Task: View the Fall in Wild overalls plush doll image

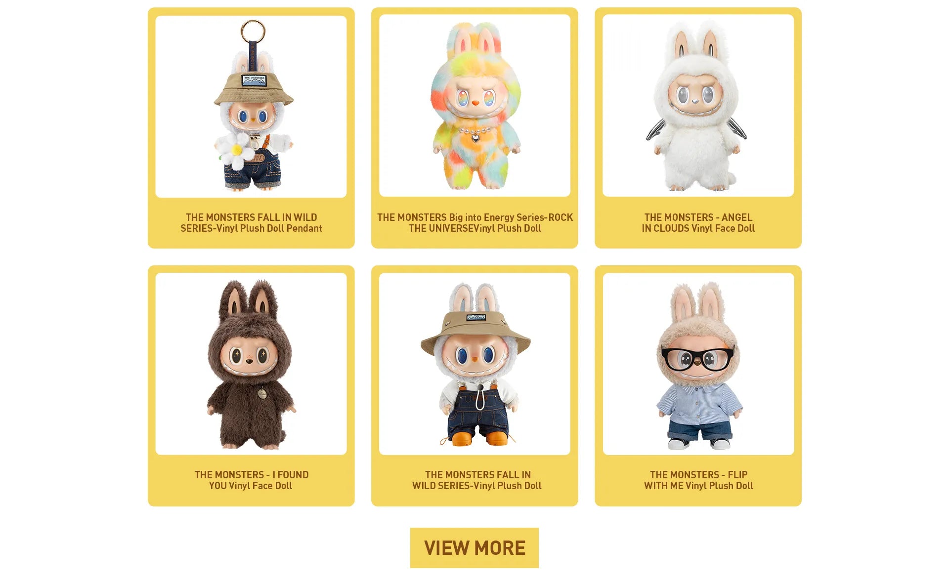Action: (474, 364)
